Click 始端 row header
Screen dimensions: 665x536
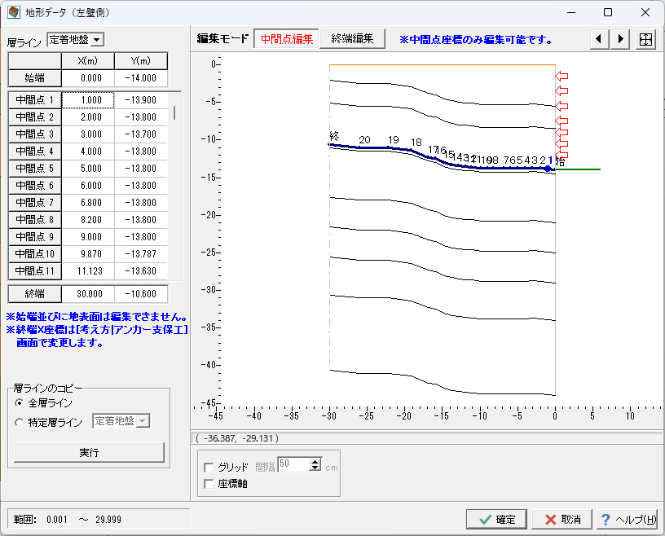tap(35, 78)
